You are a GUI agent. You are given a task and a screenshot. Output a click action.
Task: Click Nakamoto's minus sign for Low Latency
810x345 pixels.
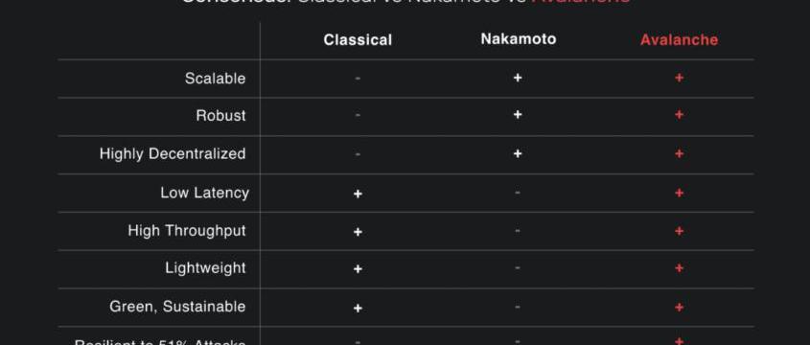tap(518, 193)
